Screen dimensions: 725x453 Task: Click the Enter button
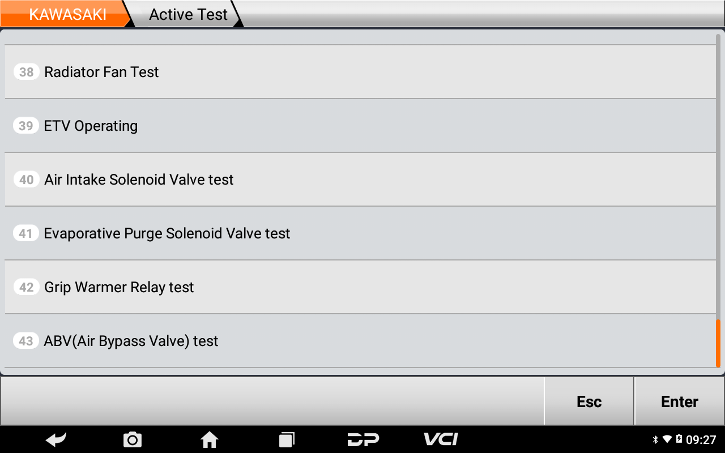point(680,401)
